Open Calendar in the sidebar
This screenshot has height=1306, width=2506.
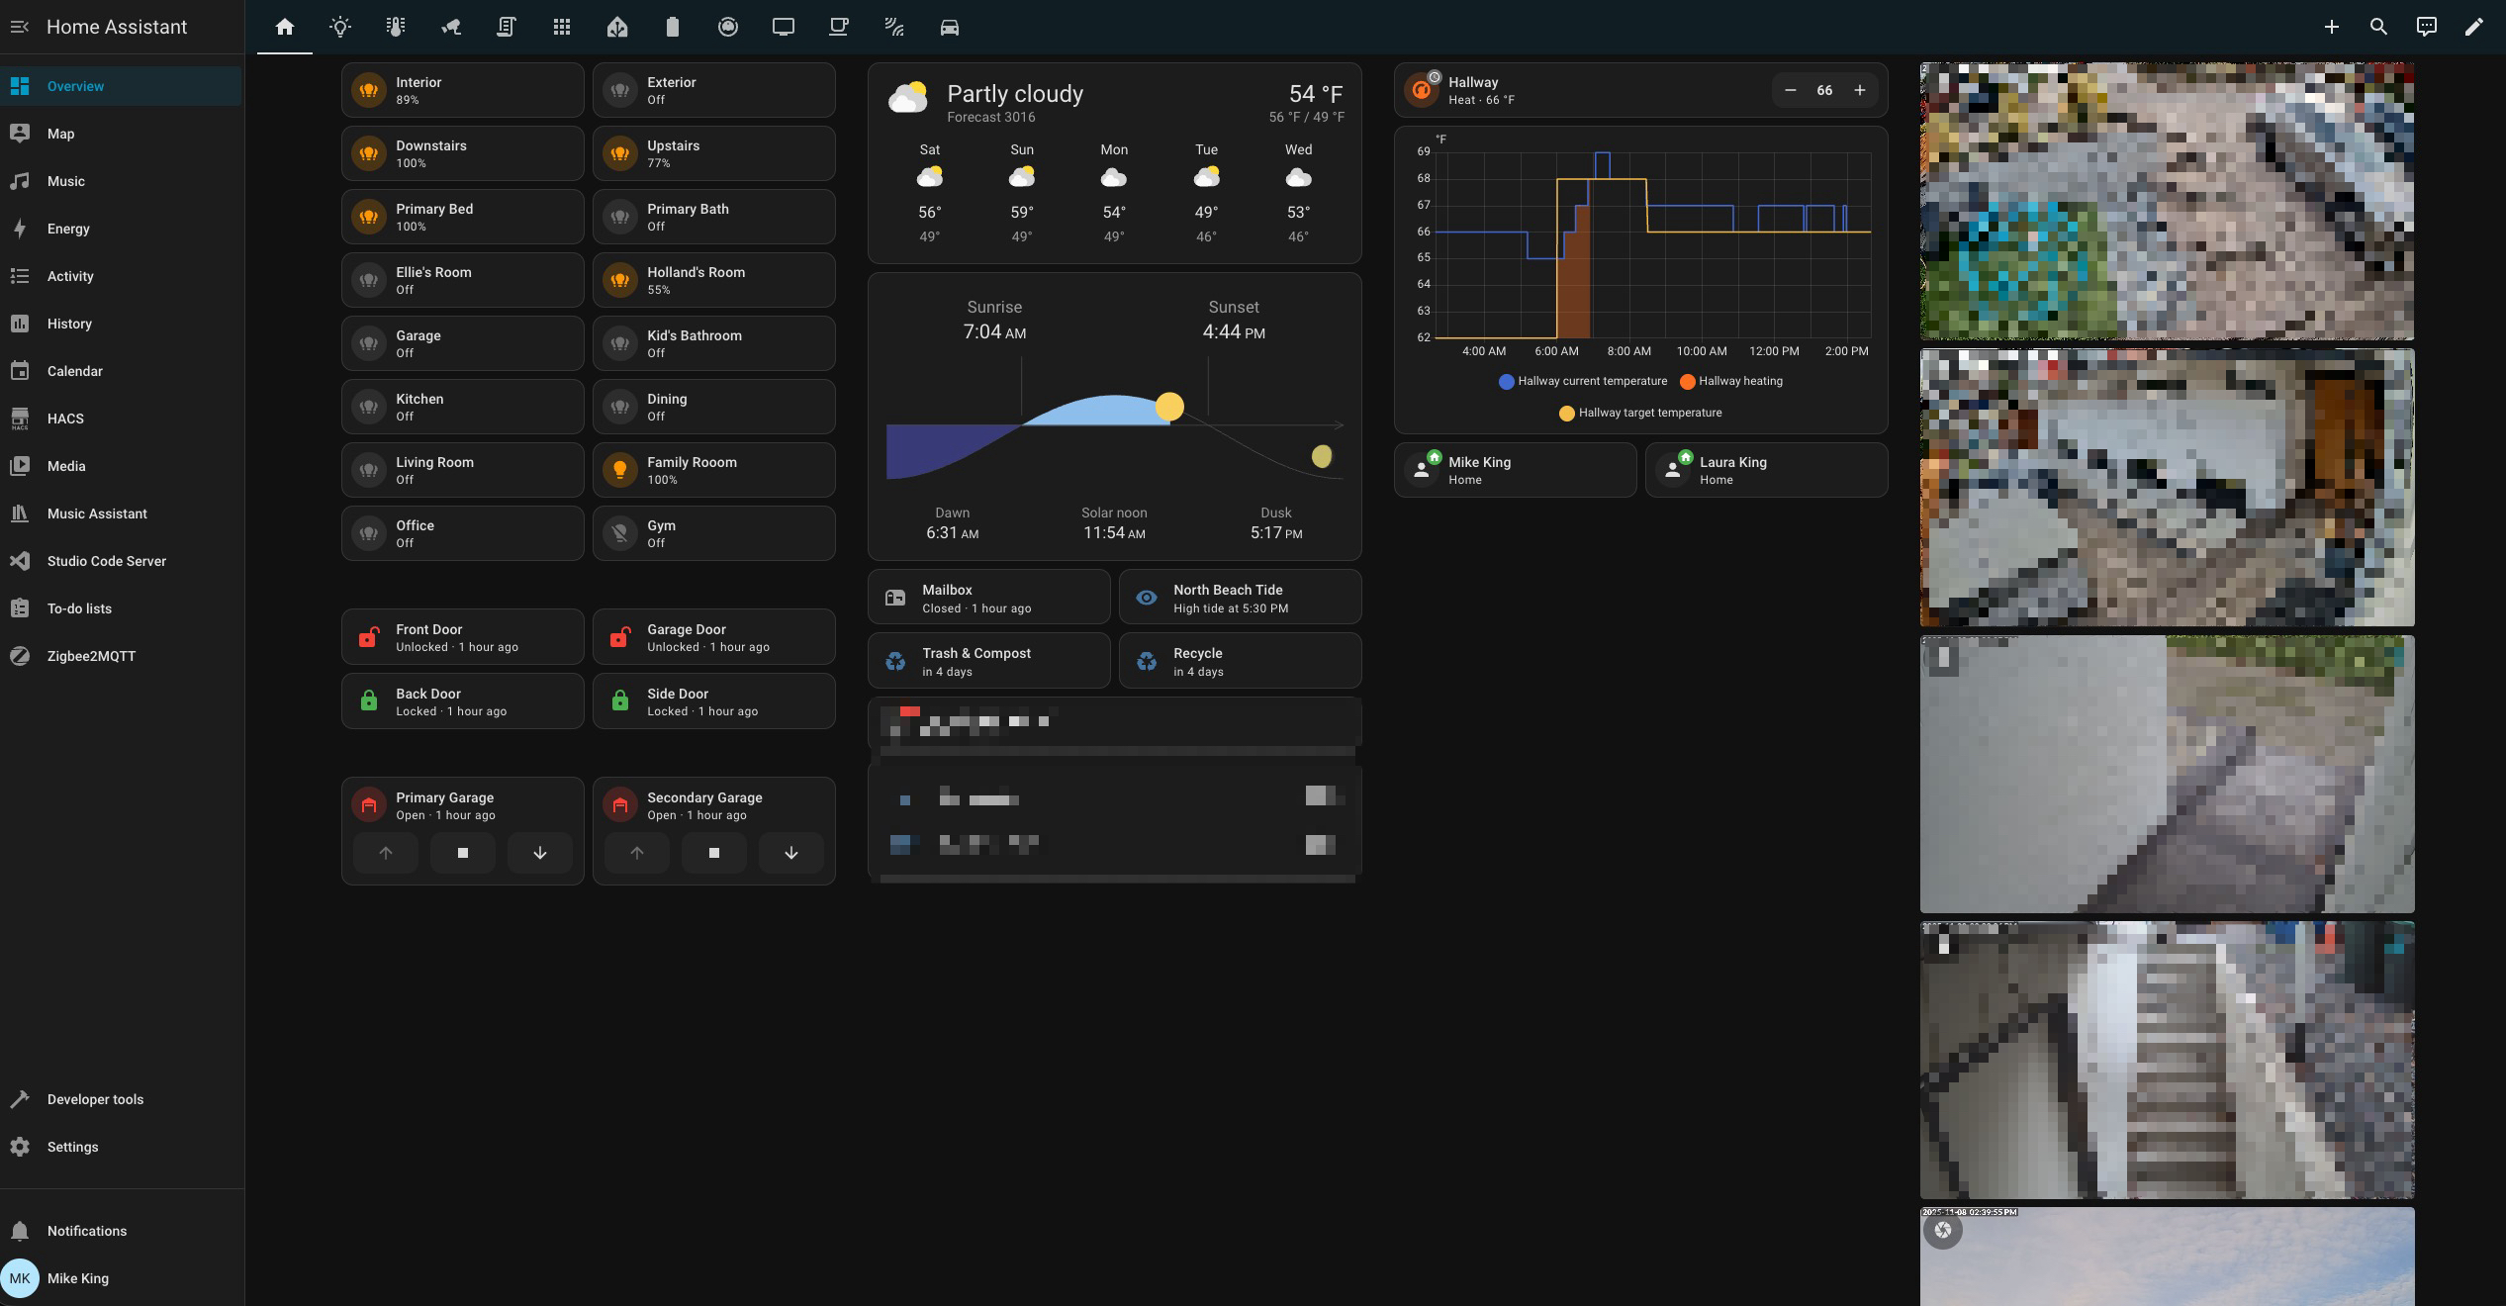[x=121, y=371]
